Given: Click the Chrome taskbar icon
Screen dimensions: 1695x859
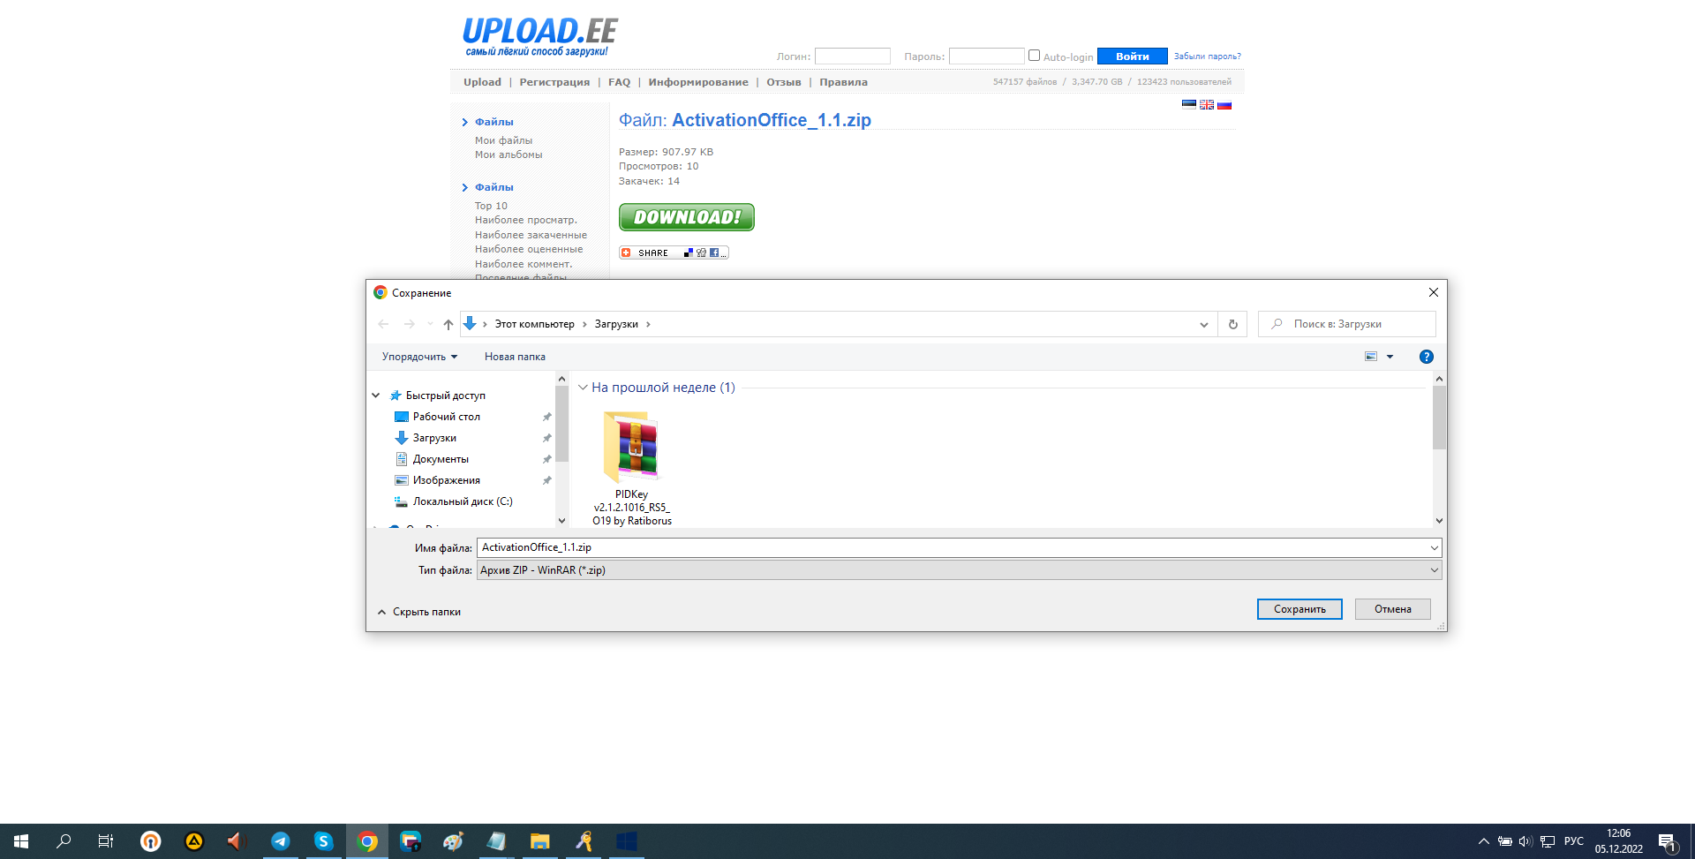Looking at the screenshot, I should [367, 841].
